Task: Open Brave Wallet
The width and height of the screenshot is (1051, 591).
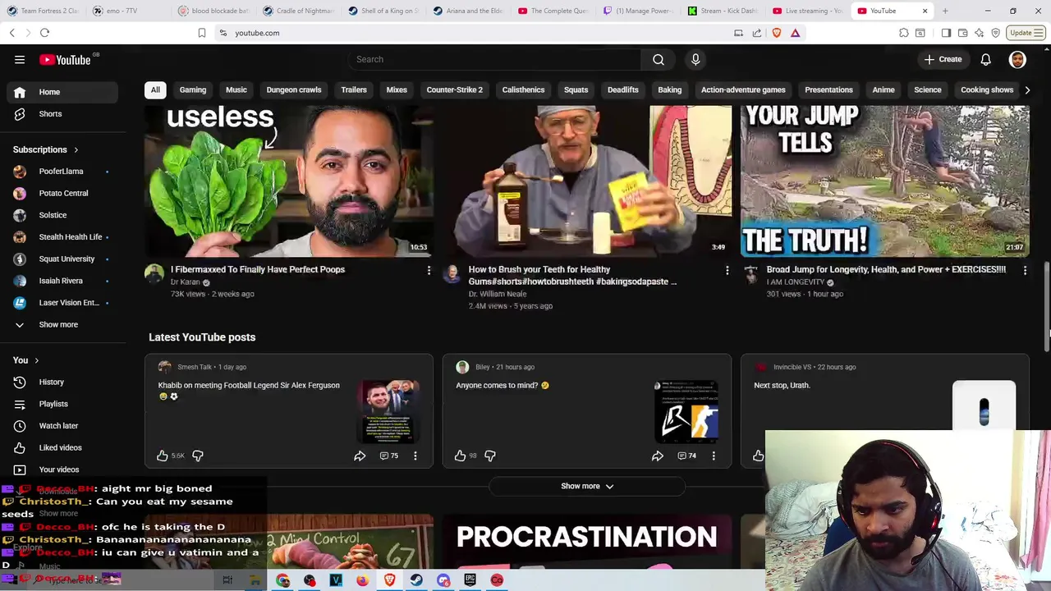Action: (962, 33)
